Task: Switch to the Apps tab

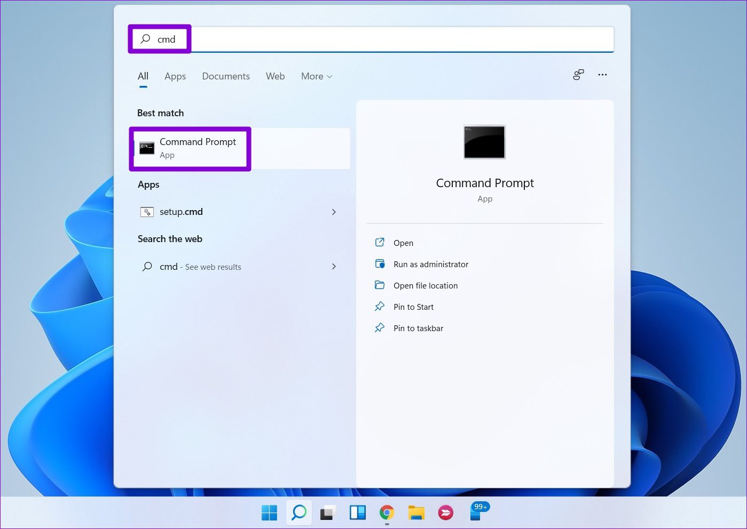Action: point(175,76)
